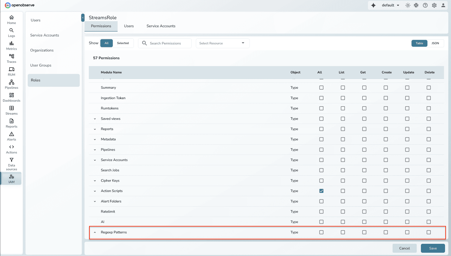Viewport: 451px width, 256px height.
Task: Select the Metrics sidebar icon
Action: [11, 46]
